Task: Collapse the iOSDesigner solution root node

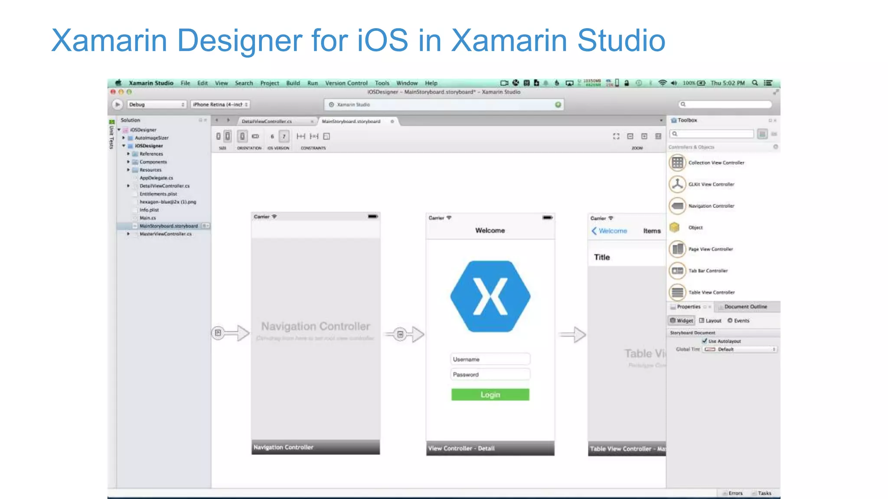Action: (119, 130)
